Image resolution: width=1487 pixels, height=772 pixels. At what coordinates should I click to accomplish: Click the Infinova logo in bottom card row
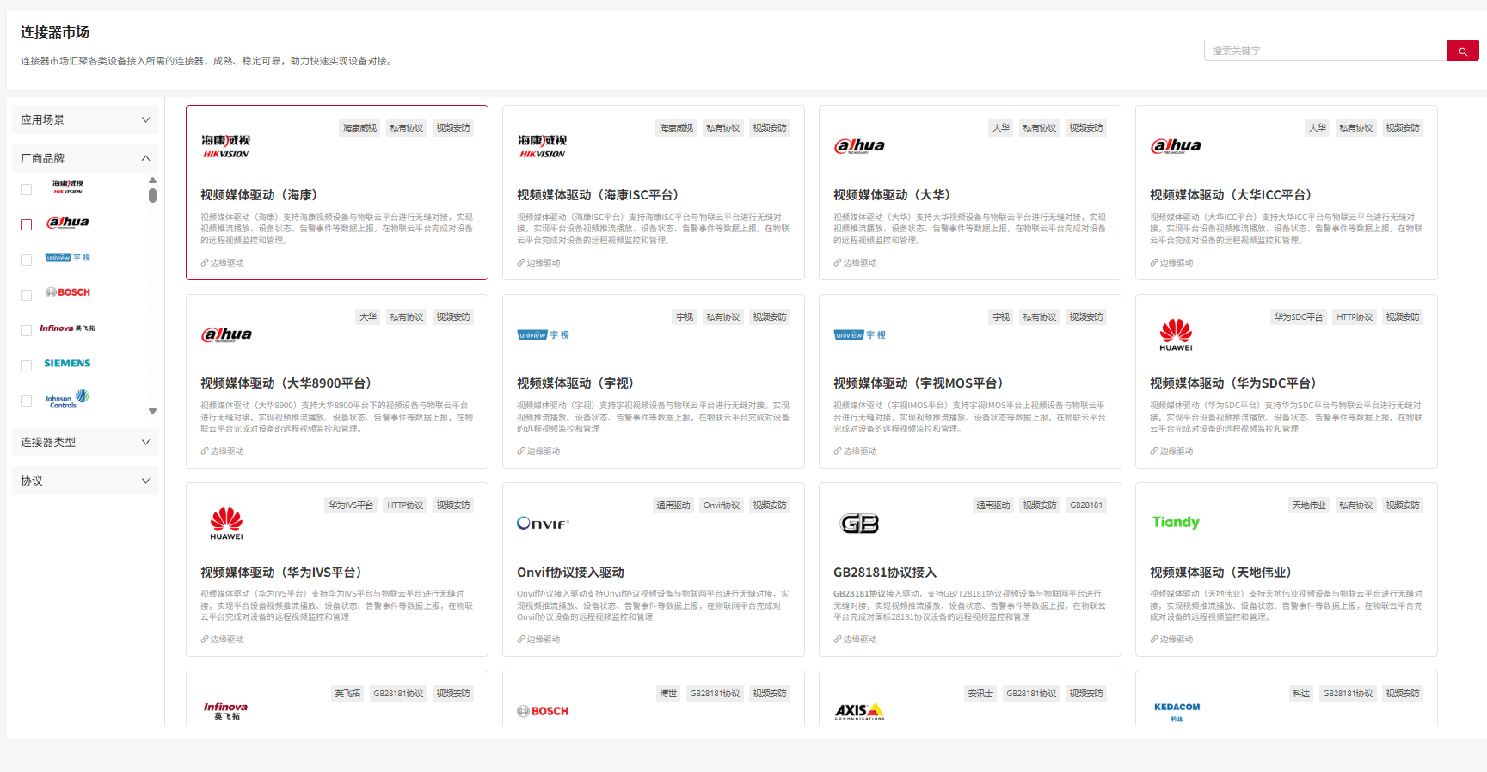point(225,711)
